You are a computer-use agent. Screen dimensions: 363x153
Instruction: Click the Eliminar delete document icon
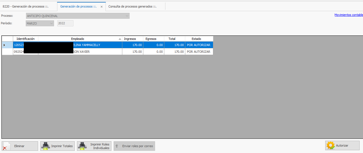(x=6, y=146)
